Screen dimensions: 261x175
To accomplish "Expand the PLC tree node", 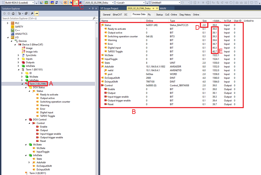I will 8,23.
